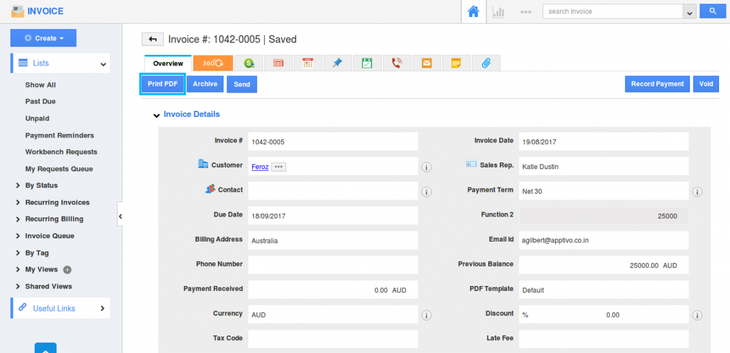Switch to the Overview tab
Viewport: 730px width, 353px height.
pyautogui.click(x=168, y=63)
